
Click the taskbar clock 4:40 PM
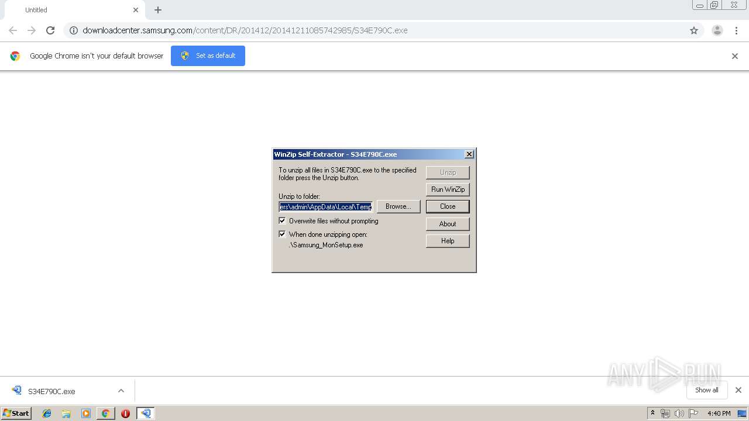click(x=719, y=413)
